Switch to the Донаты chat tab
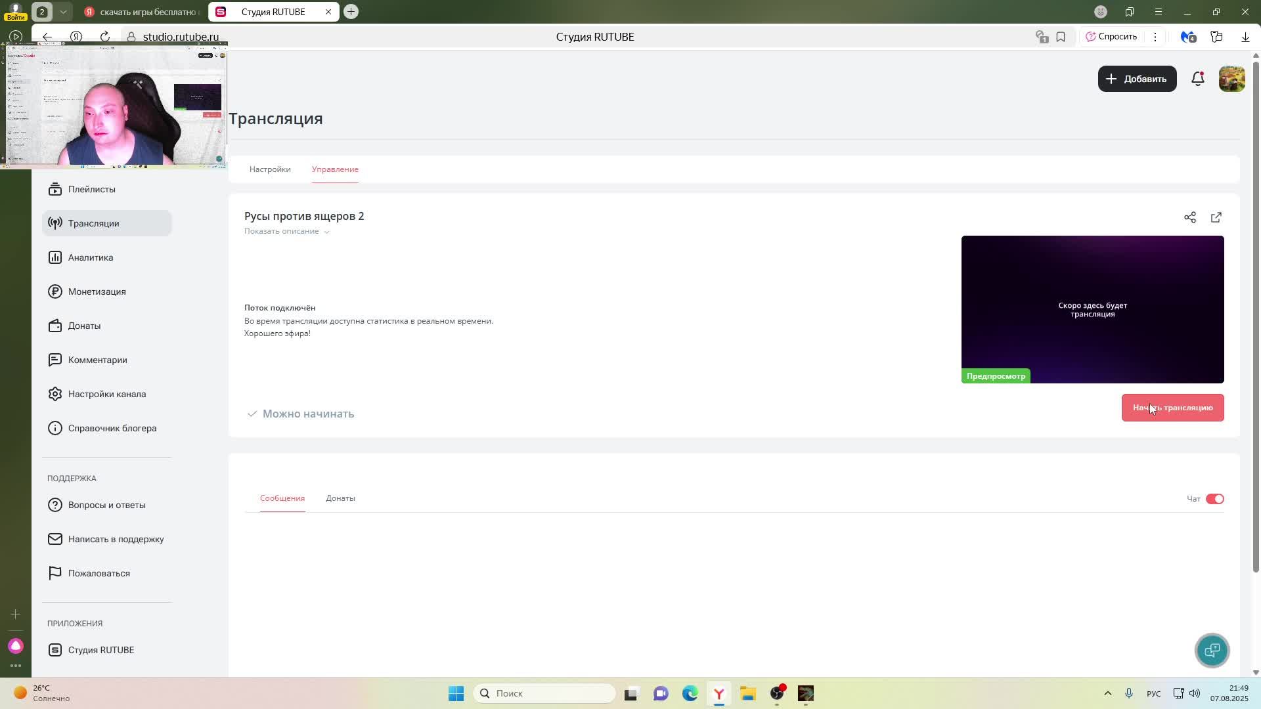The image size is (1261, 709). pos(340,498)
